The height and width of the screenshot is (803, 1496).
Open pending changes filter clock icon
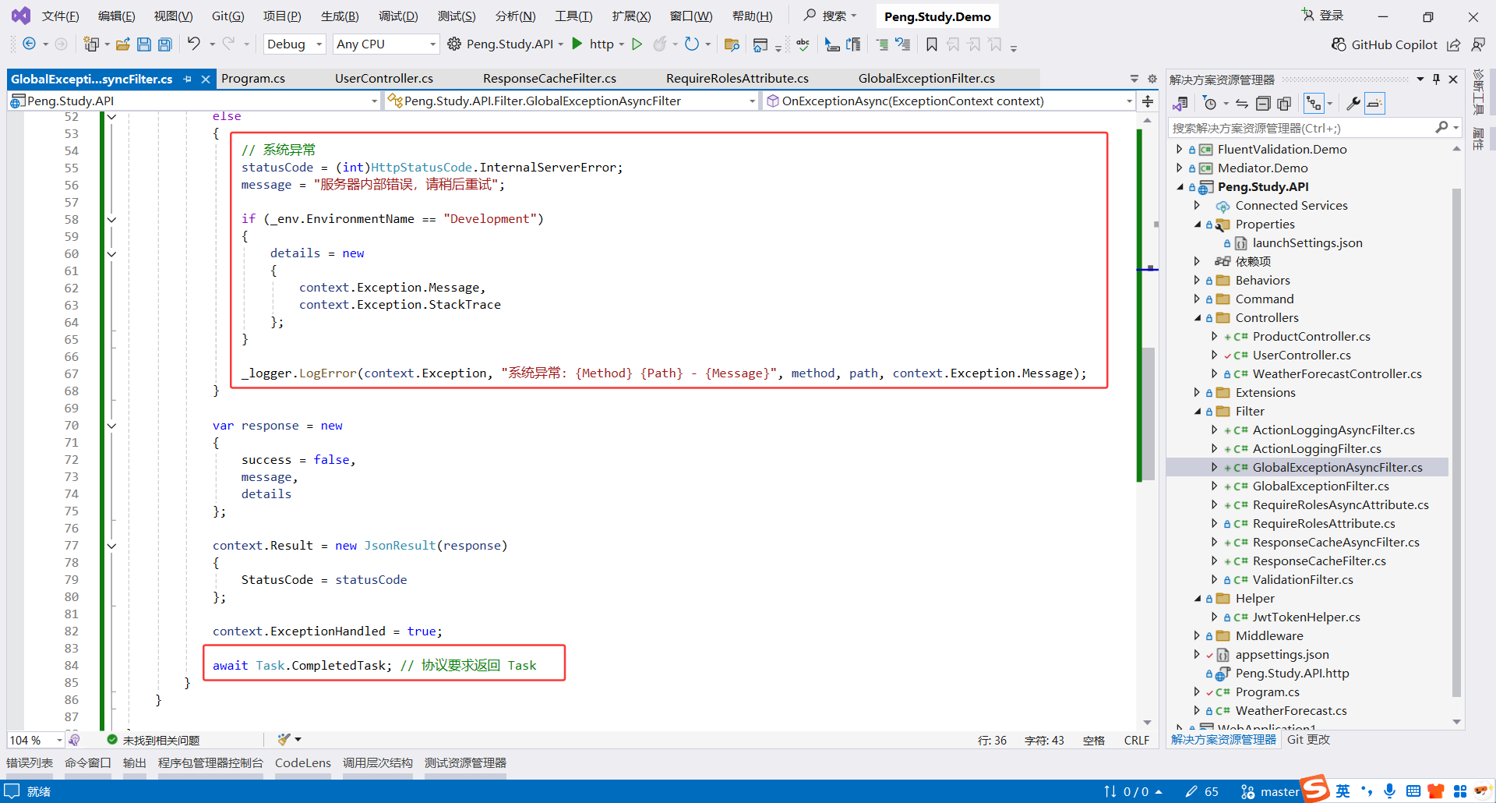point(1210,104)
